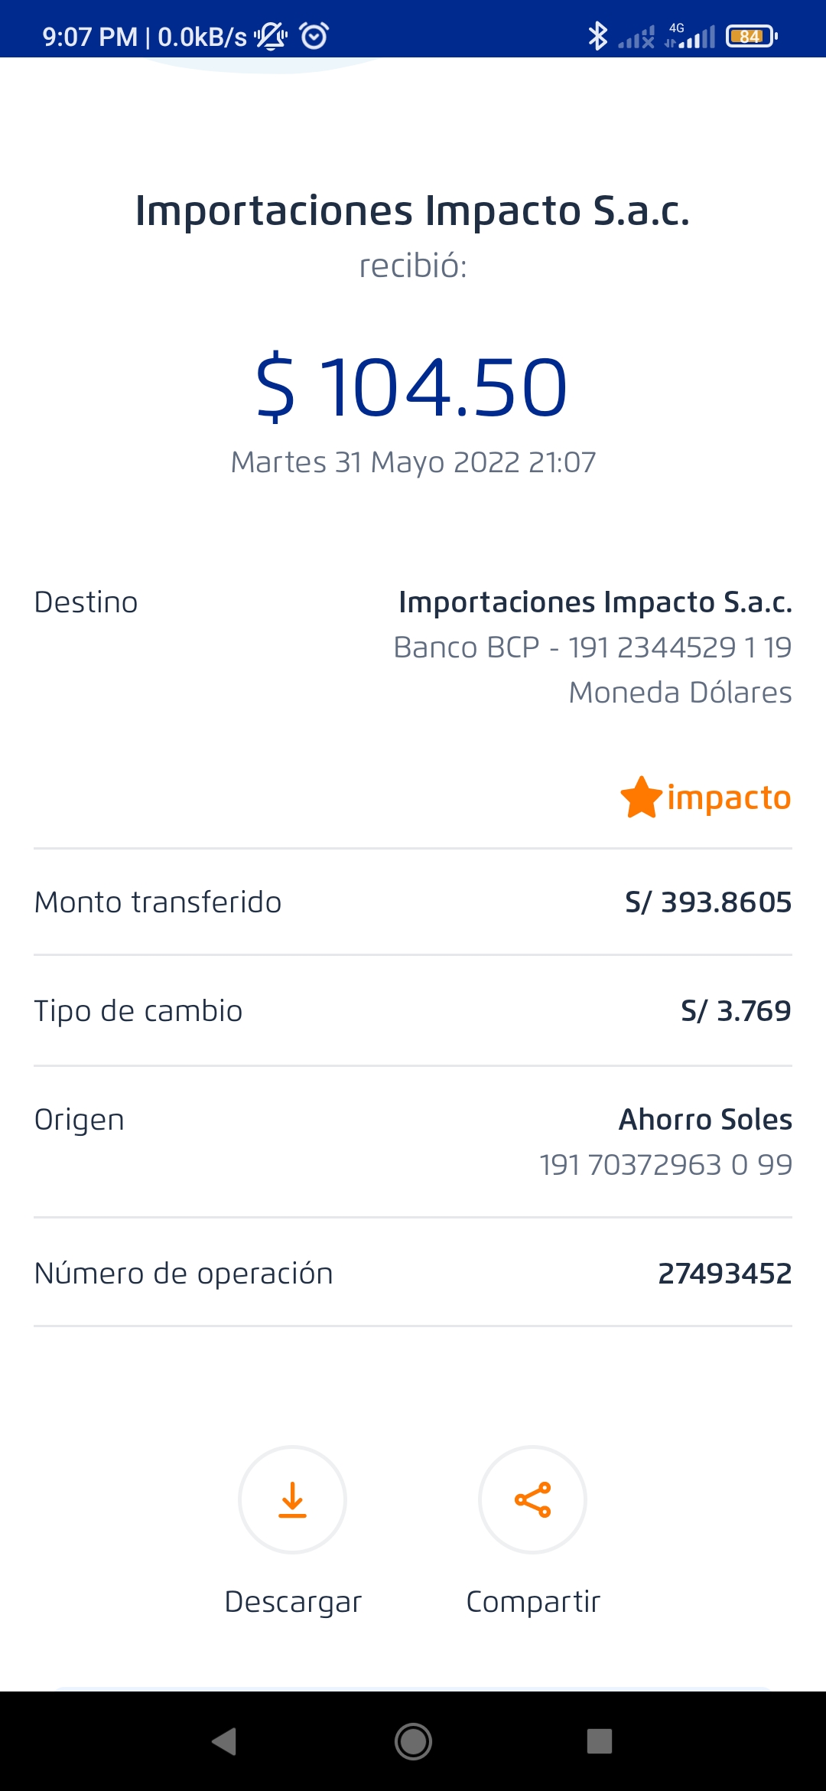Tap the exchange rate S/ 3.769

pos(736,1011)
